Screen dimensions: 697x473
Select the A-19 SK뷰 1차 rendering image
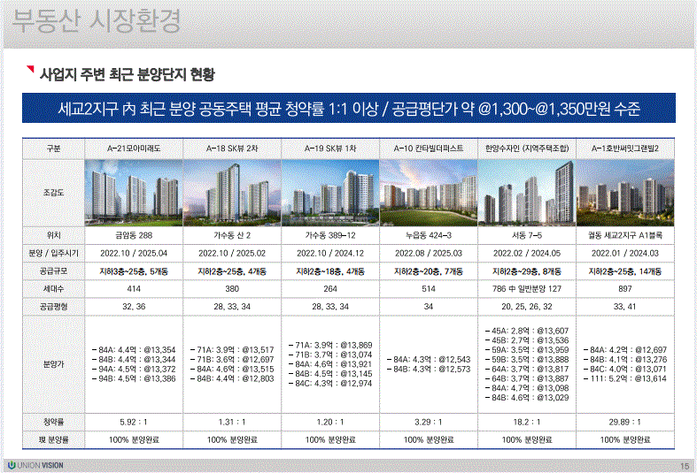tap(330, 193)
